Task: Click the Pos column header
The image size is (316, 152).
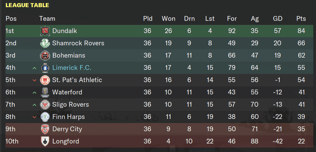Action: tap(11, 19)
